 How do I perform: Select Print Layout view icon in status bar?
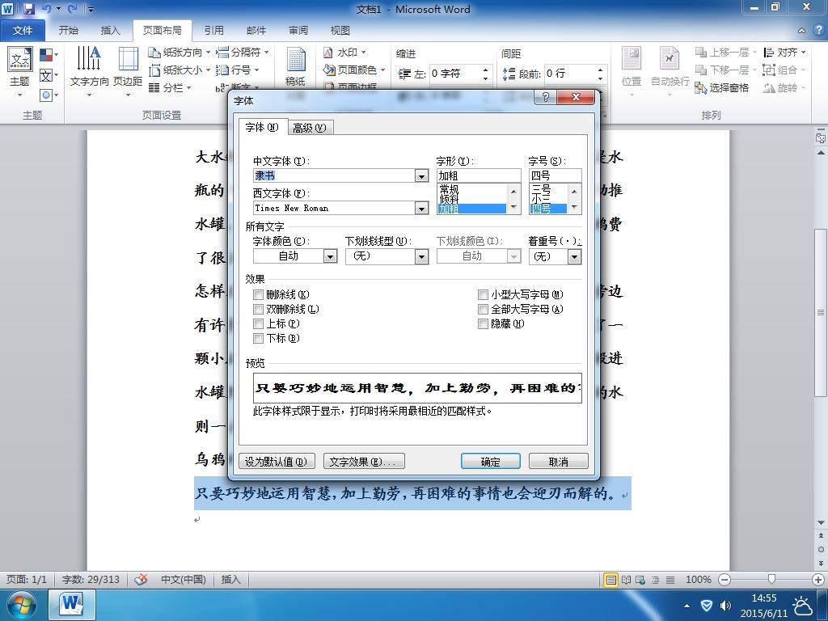coord(610,580)
